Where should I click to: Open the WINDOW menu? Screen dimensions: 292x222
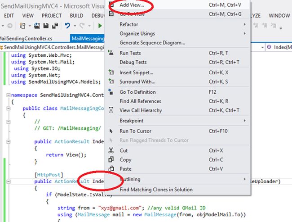point(279,16)
